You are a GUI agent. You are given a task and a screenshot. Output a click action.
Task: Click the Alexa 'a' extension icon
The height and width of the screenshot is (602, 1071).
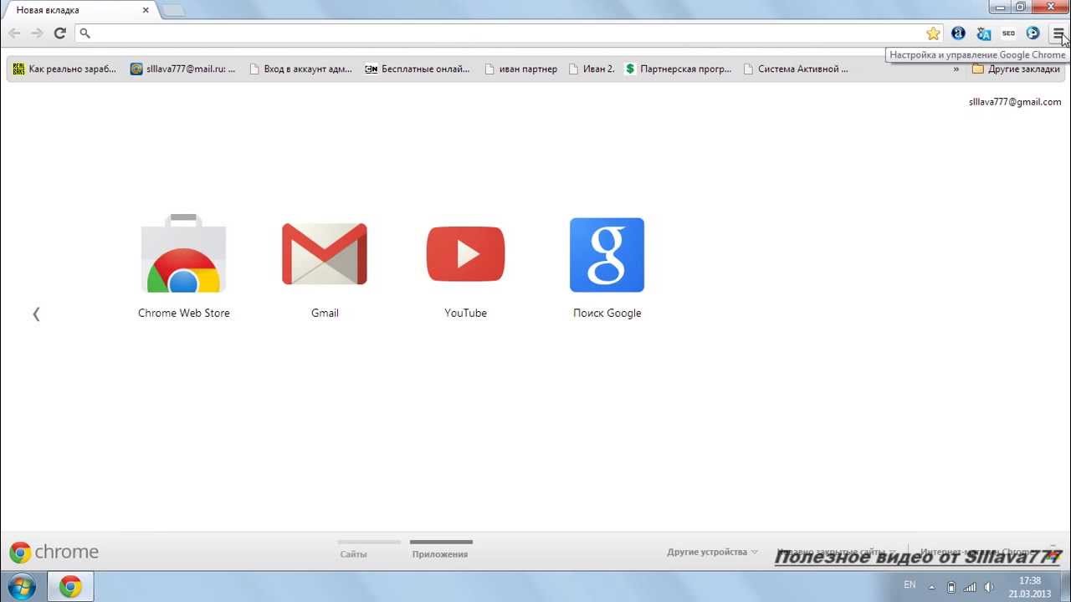tap(959, 33)
